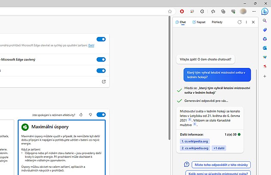Click thumbs up for efficiency mode feedback

click(x=81, y=115)
